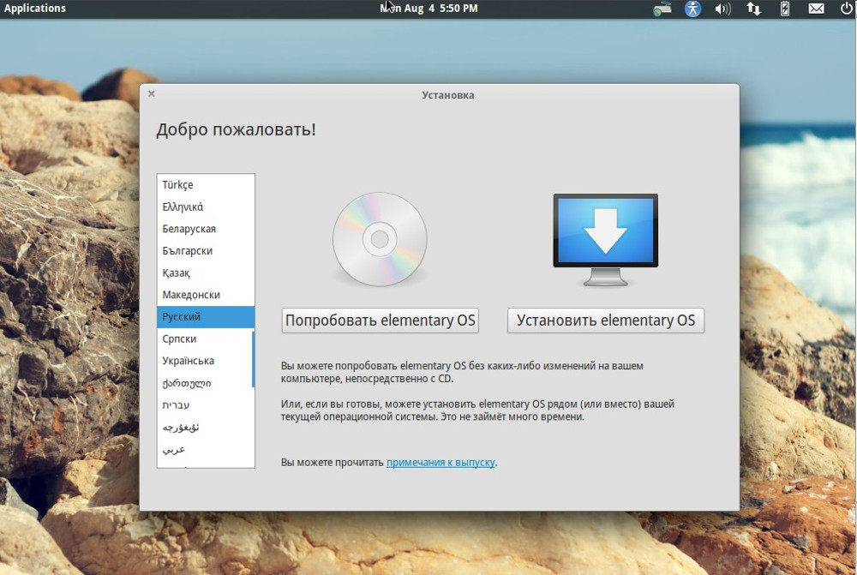Click the monitor install arrow icon

[x=606, y=239]
